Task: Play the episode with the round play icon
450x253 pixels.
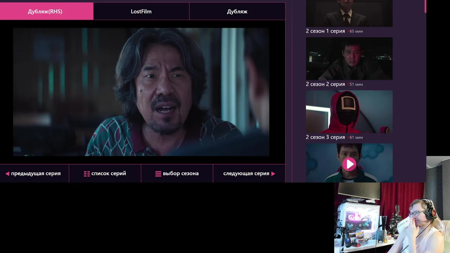Action: pyautogui.click(x=349, y=164)
